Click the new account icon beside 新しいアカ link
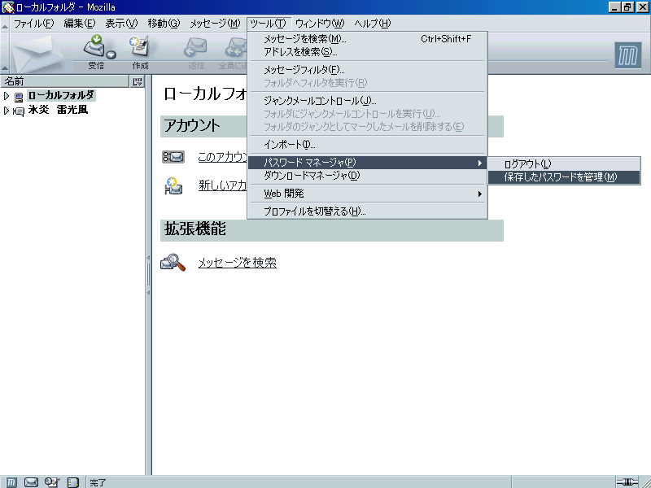This screenshot has width=651, height=488. [173, 186]
